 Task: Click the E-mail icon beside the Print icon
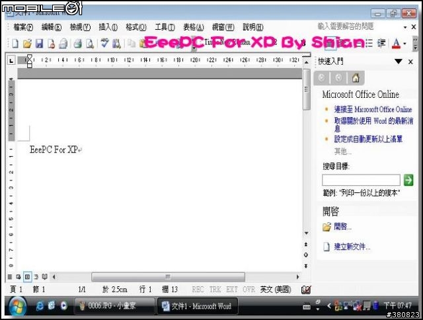coord(63,43)
